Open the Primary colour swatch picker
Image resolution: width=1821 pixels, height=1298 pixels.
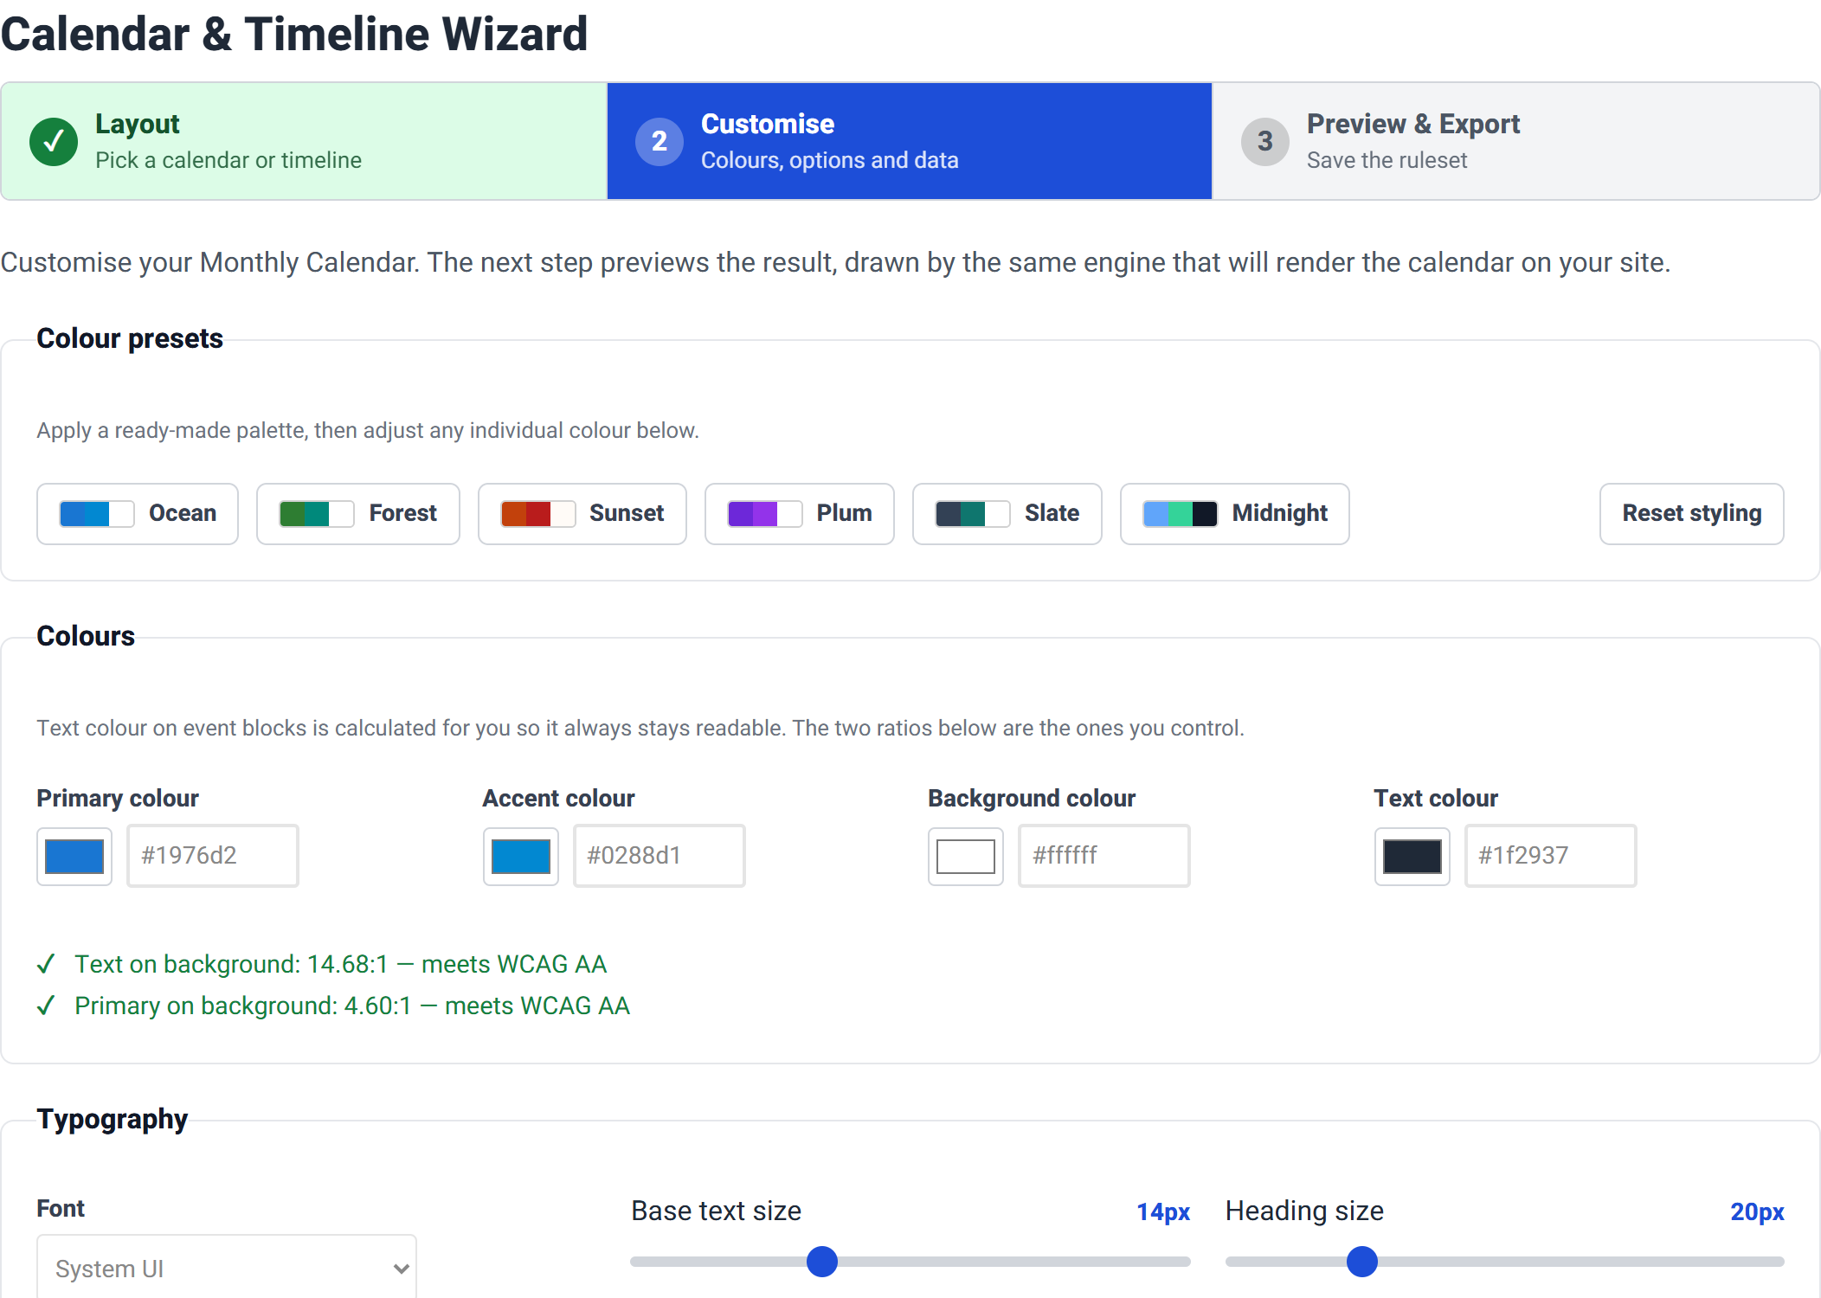pos(74,857)
